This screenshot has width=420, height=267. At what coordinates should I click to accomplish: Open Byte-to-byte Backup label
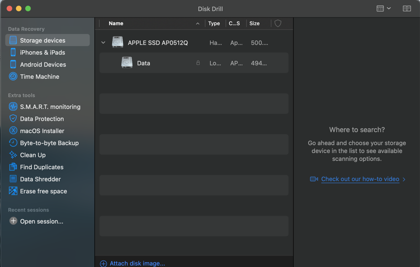(x=49, y=143)
